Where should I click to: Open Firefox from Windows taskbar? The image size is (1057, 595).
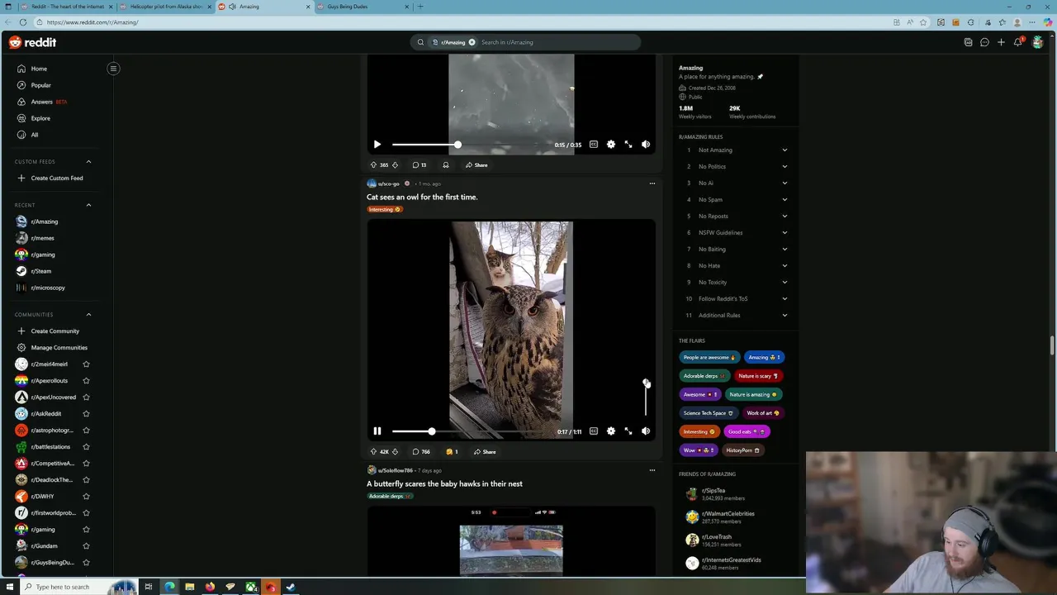pos(210,587)
